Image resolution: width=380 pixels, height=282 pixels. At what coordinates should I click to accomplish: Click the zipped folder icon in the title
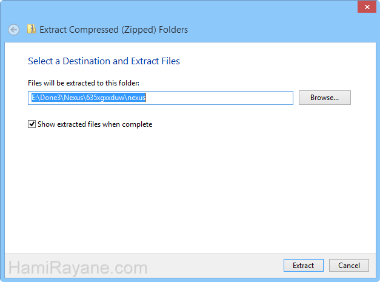coord(32,29)
